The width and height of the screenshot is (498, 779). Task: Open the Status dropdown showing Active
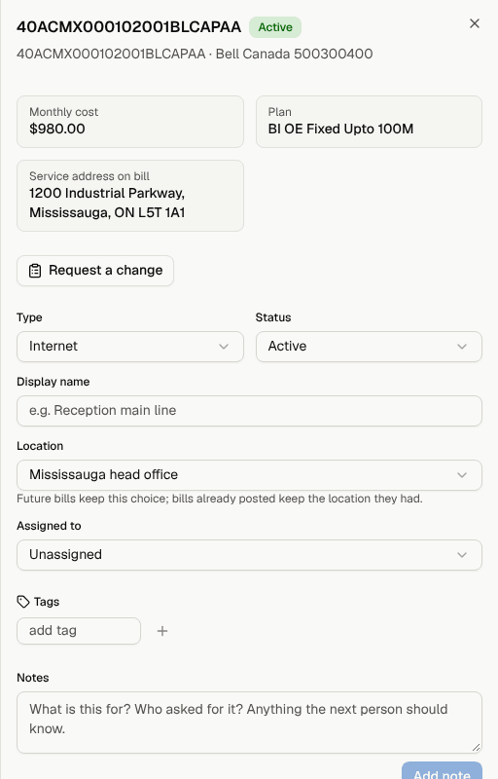369,347
